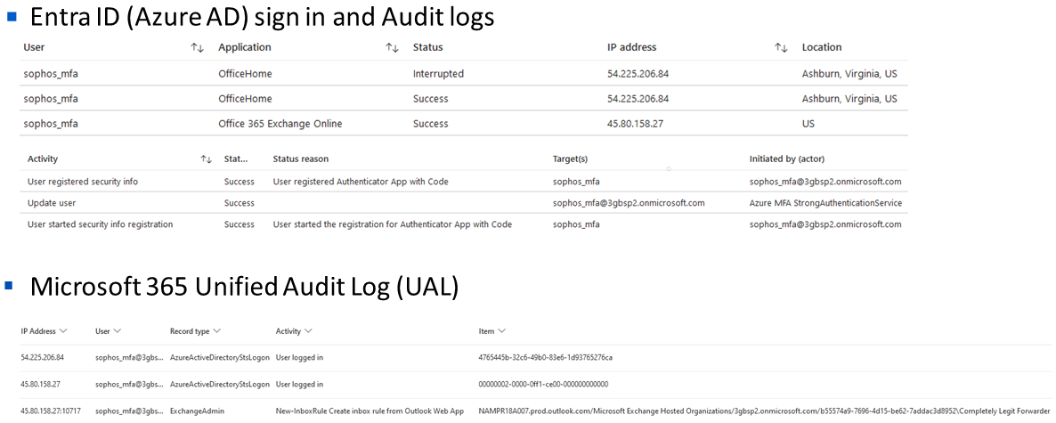This screenshot has height=423, width=1056.
Task: Select the Interrupted status cell
Action: click(x=438, y=73)
